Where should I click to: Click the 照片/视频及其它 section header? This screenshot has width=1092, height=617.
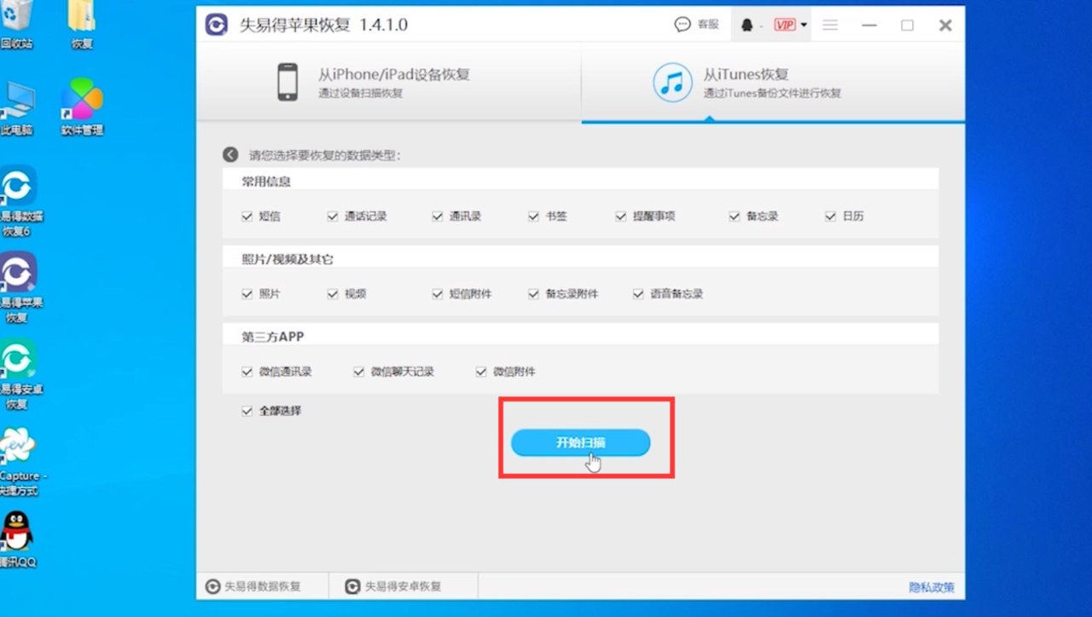click(x=287, y=259)
